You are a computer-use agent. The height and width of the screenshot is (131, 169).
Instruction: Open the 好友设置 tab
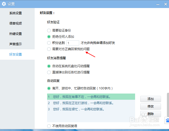point(16,54)
